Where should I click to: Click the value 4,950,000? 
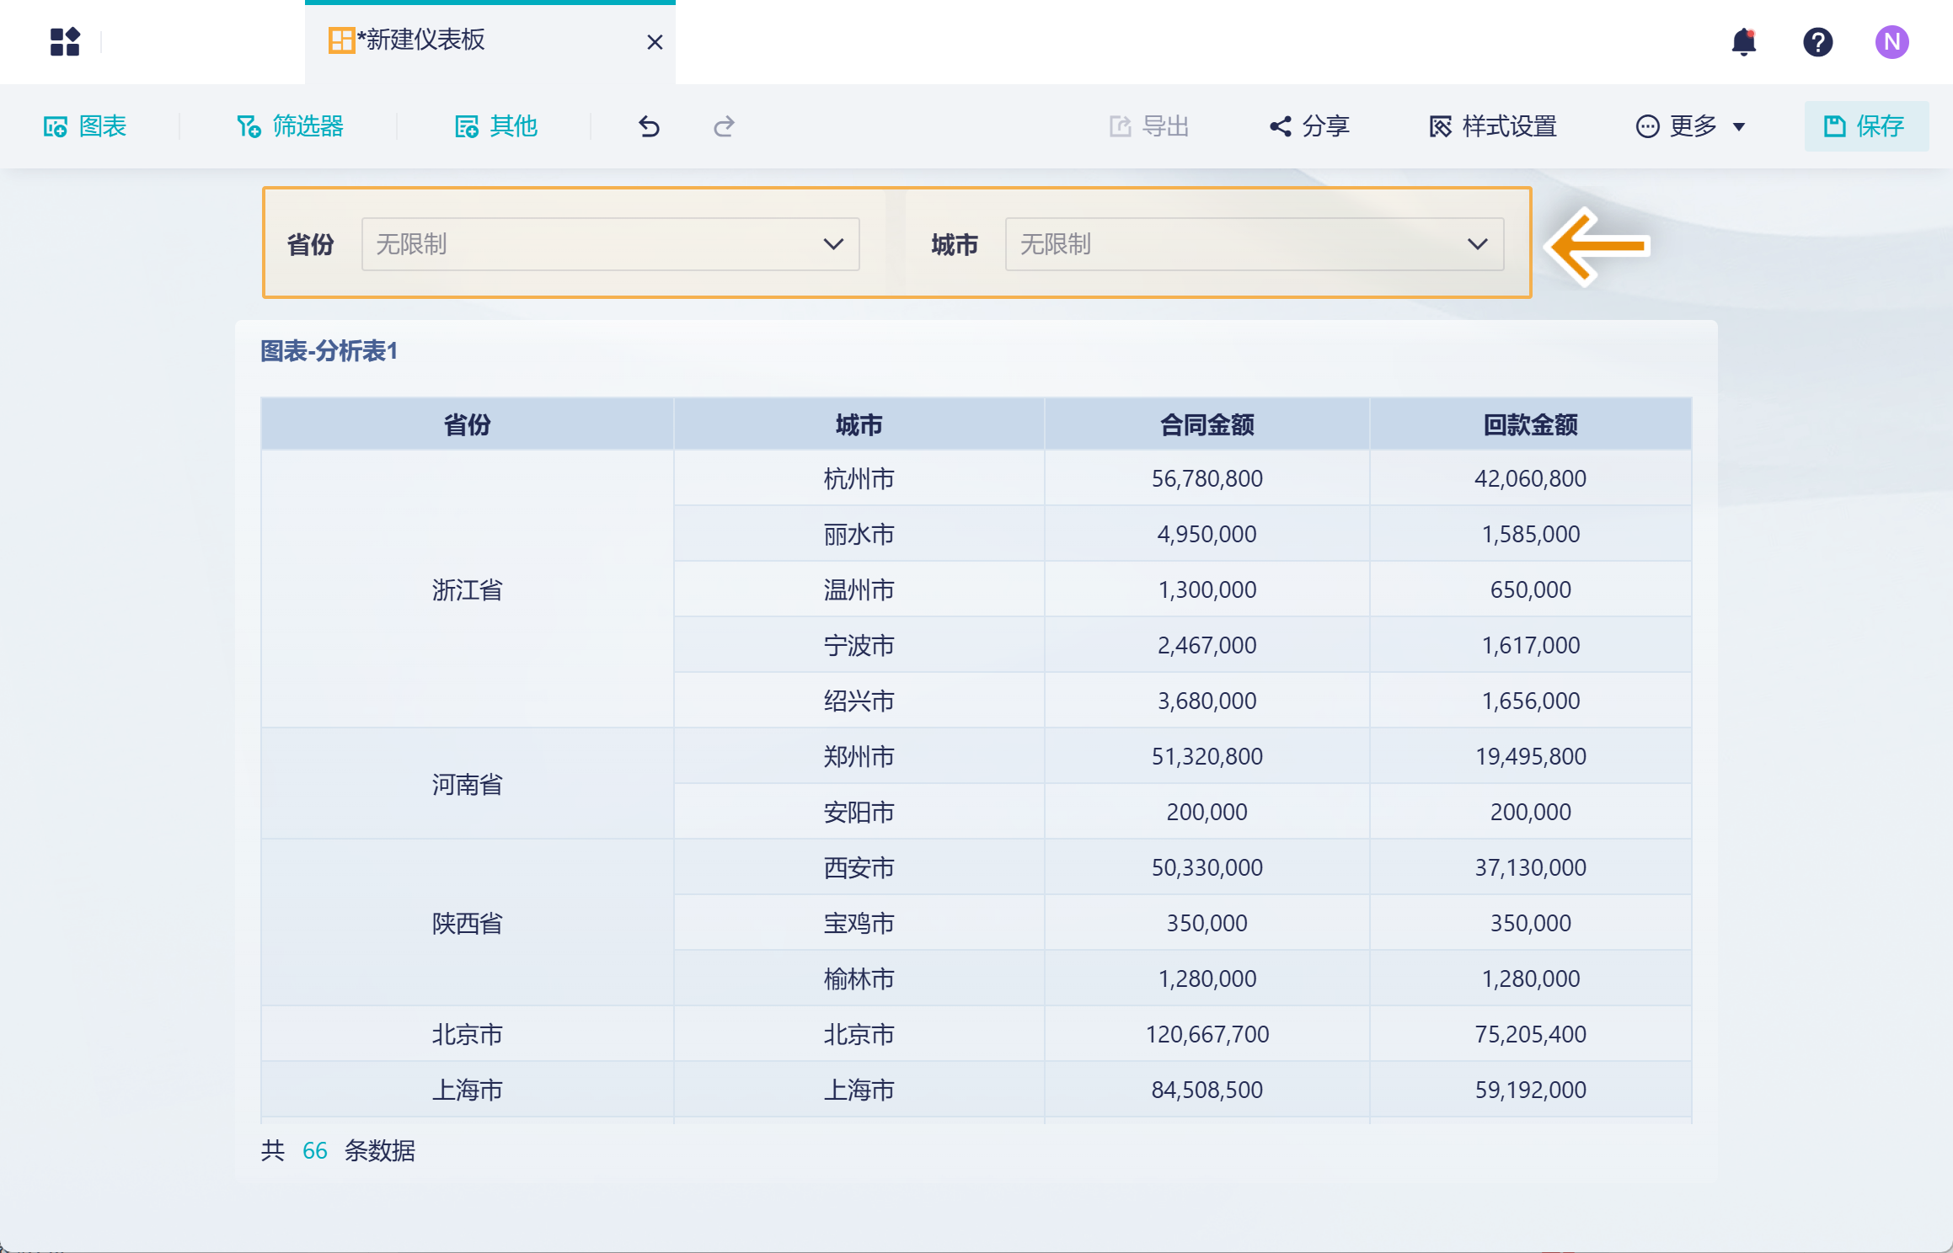click(x=1207, y=534)
